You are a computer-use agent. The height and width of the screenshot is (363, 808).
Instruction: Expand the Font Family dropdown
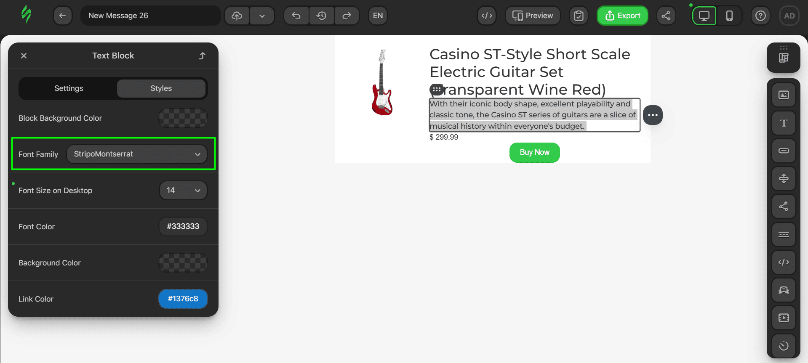[x=137, y=154]
